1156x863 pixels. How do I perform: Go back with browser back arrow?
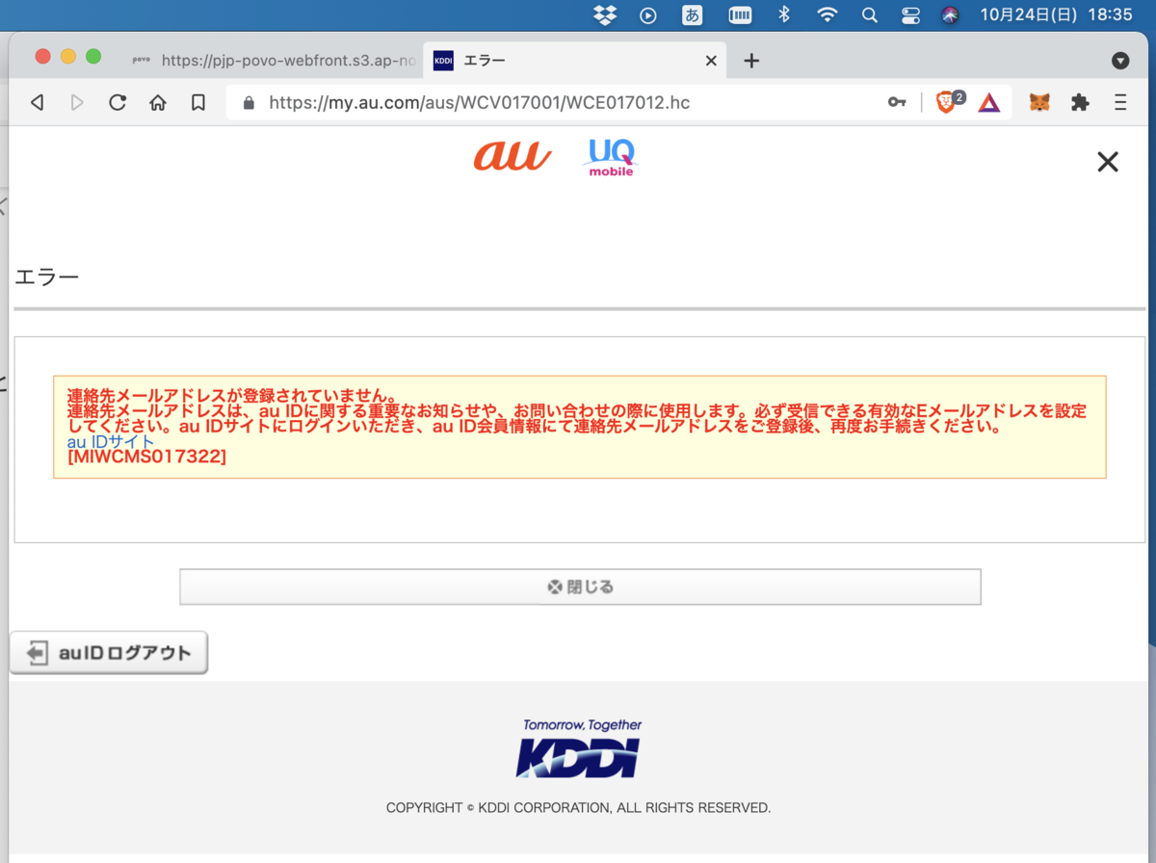pos(38,102)
